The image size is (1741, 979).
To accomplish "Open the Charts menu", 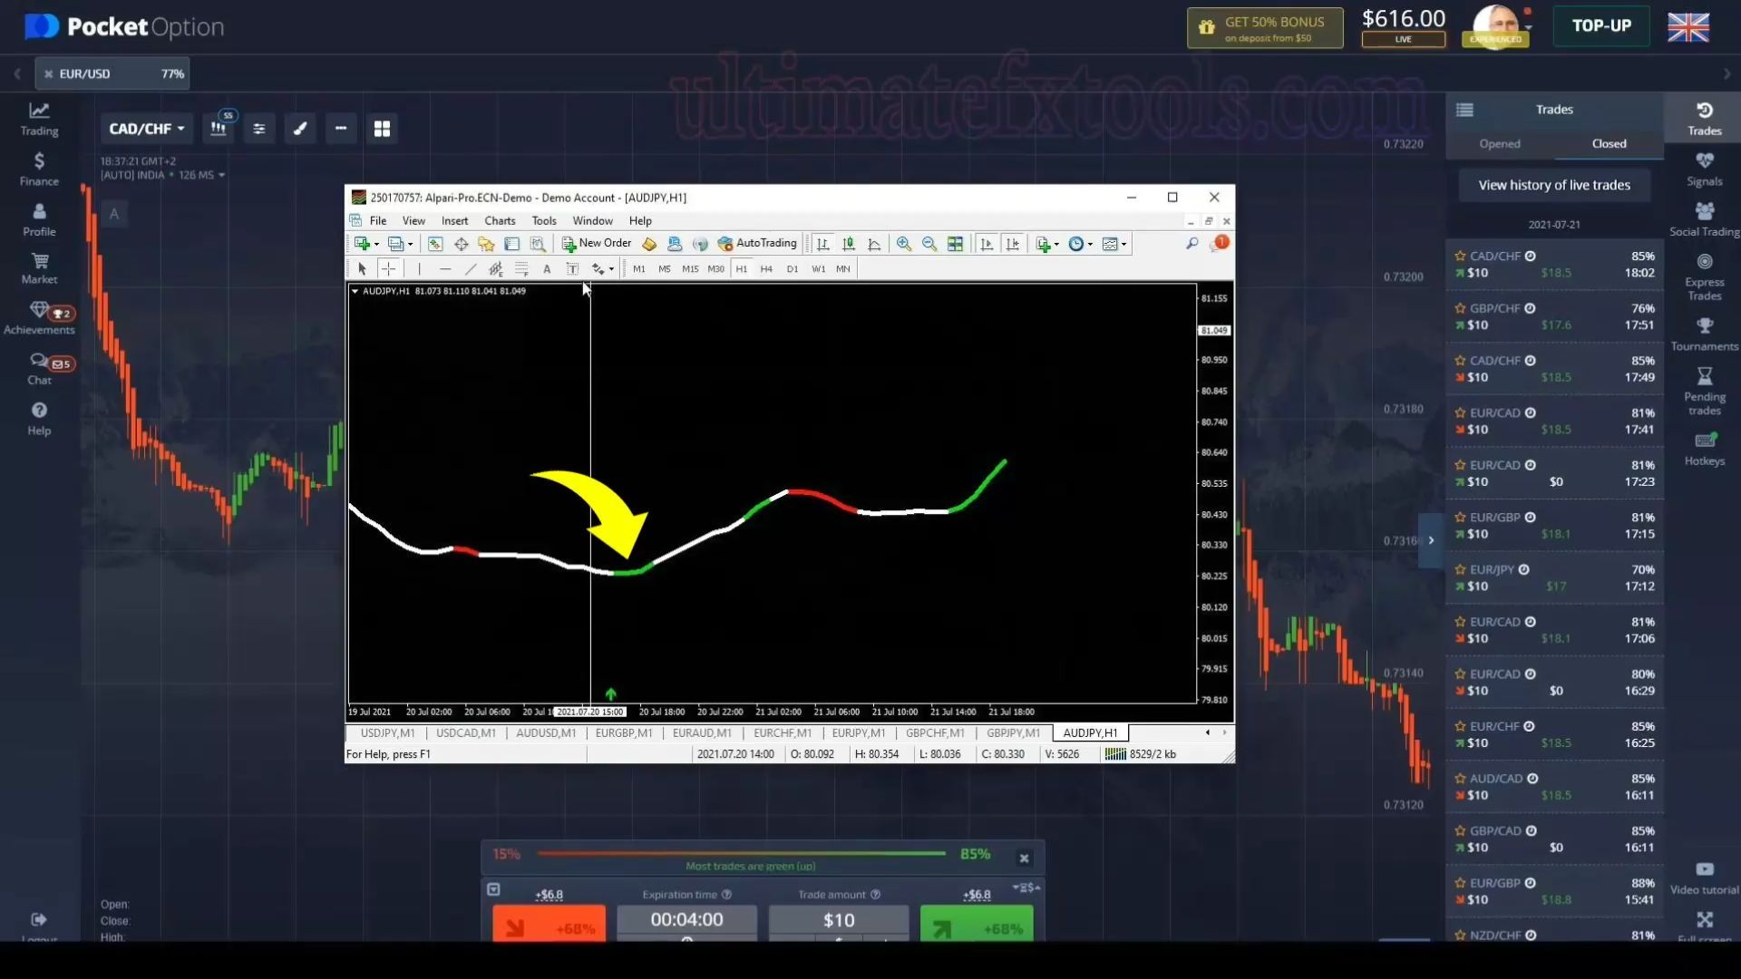I will click(500, 221).
